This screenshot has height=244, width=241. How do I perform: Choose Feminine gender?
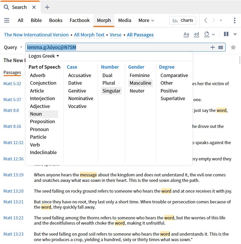pos(140,75)
